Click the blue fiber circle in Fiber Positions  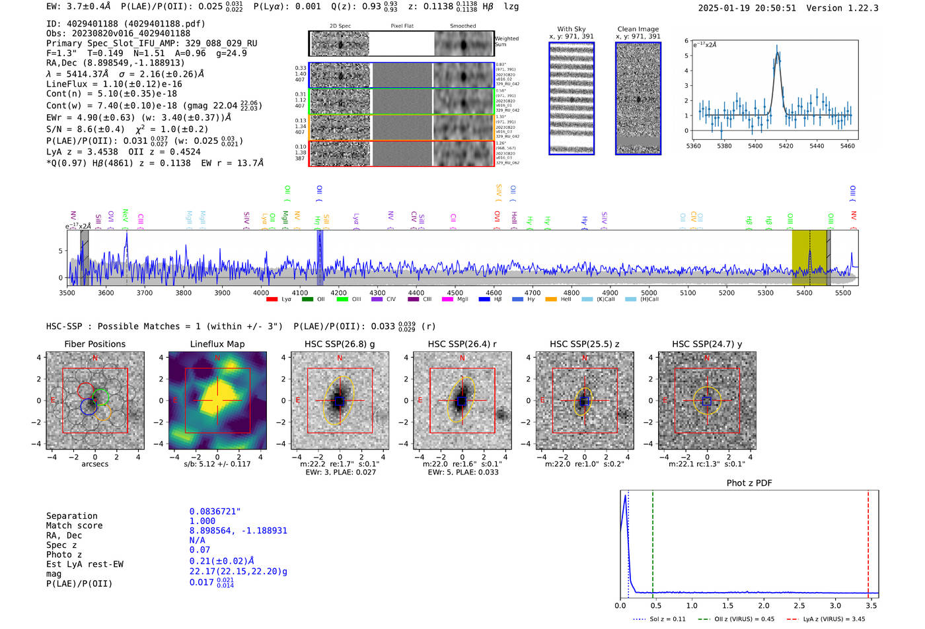89,406
